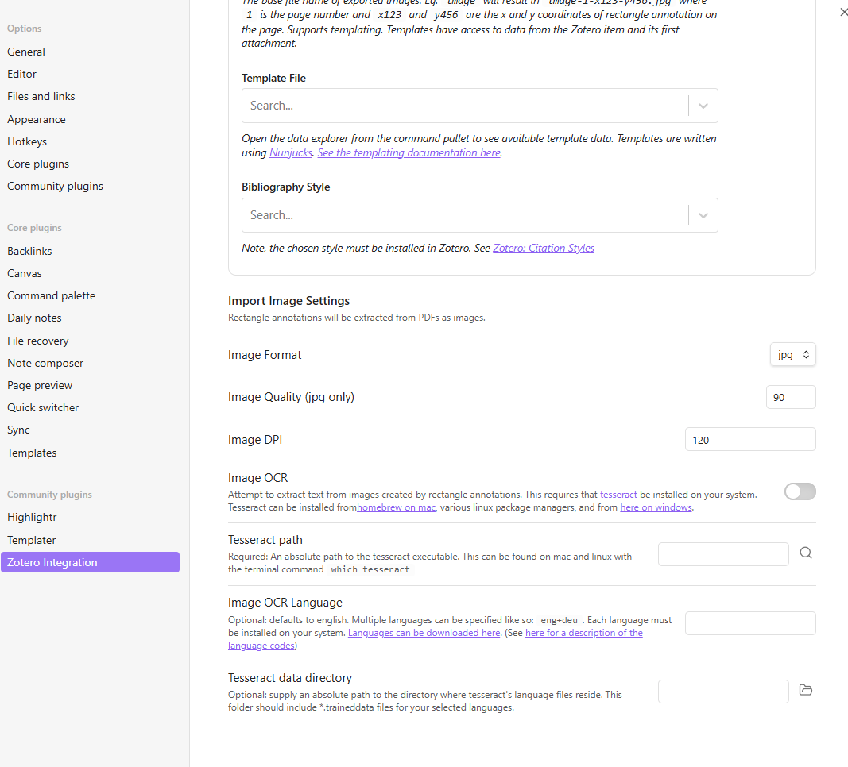
Task: Follow the Nunjucks link
Action: click(290, 152)
